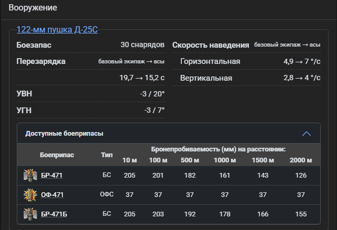337x230 pixels.
Task: Click the БС type cell in БР-471 row
Action: coord(107,175)
